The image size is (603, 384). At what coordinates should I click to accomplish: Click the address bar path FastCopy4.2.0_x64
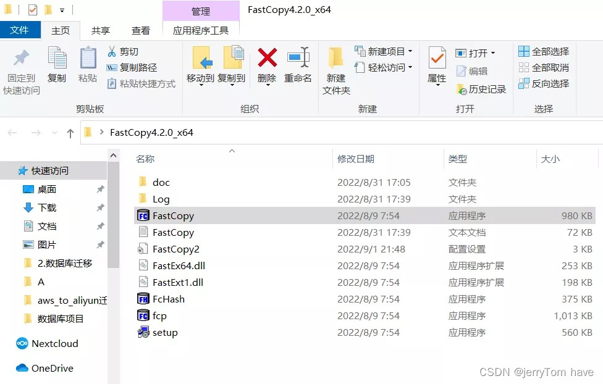(x=151, y=132)
